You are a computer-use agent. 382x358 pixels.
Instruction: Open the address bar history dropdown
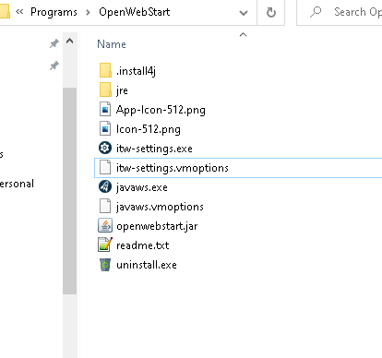[x=244, y=13]
